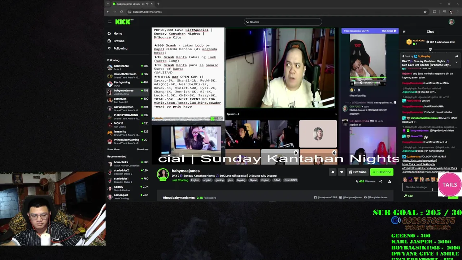
Task: Toggle follow heart for babymaejames
Action: pyautogui.click(x=341, y=172)
